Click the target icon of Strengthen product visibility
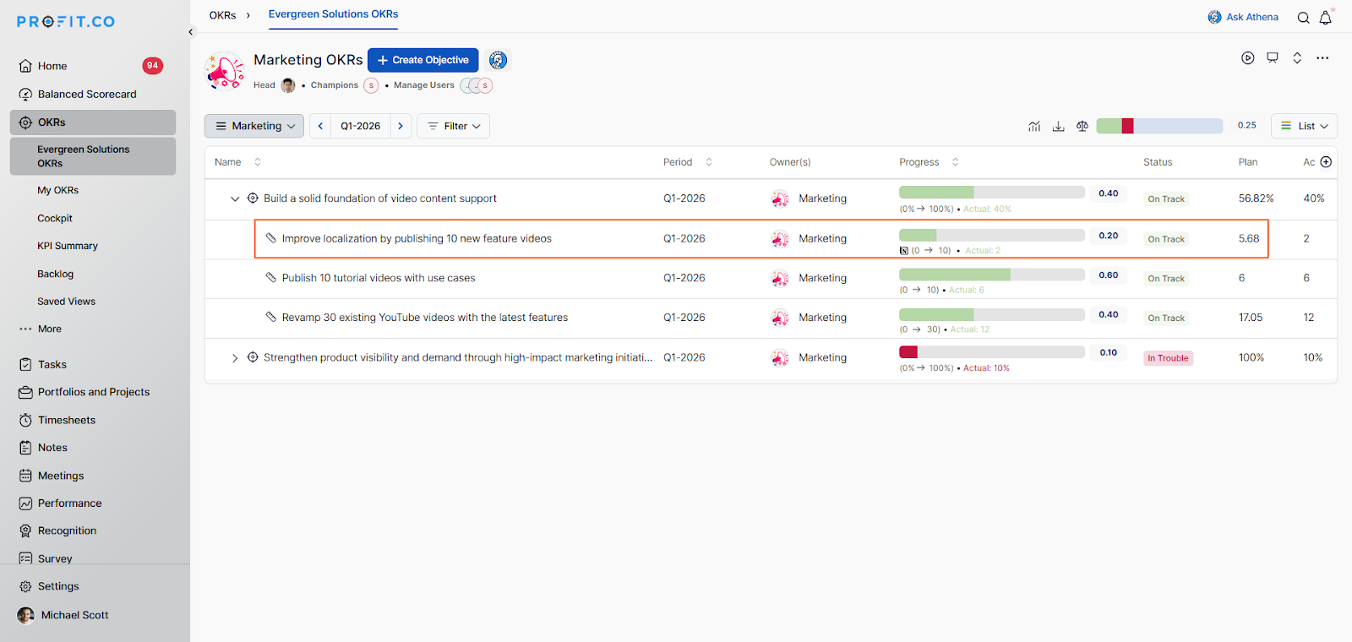 [x=253, y=357]
